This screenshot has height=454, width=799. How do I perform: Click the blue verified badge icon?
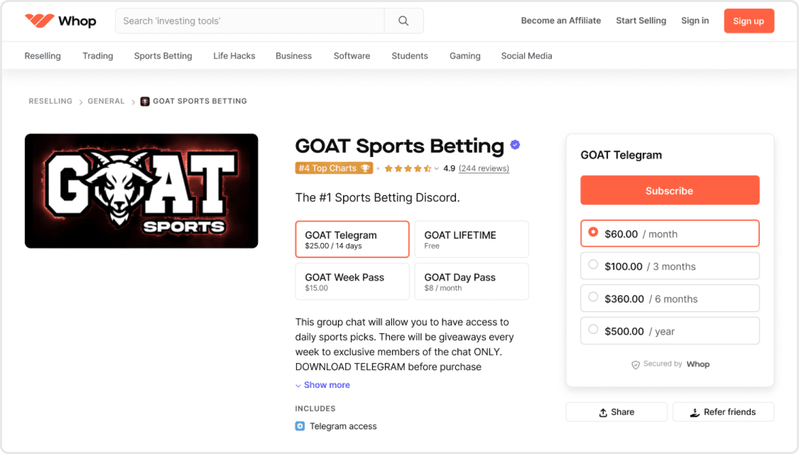[x=515, y=144]
